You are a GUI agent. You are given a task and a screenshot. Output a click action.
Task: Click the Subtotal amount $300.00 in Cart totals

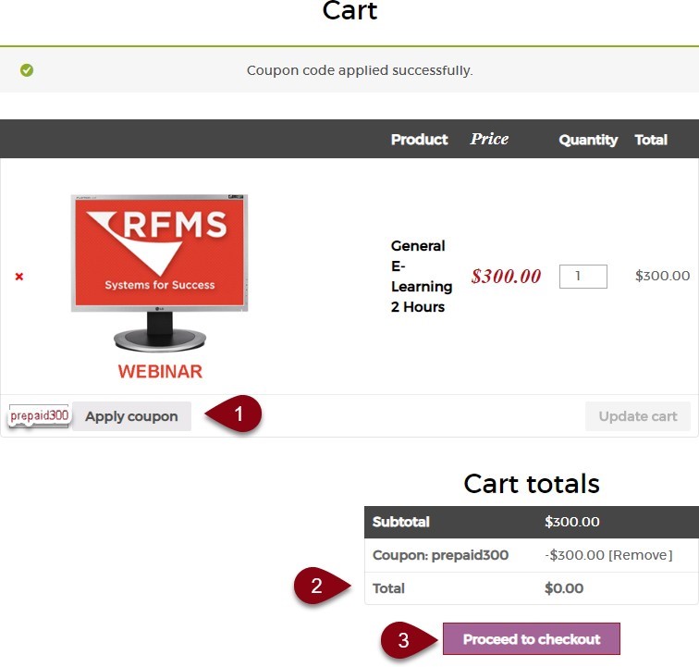[x=572, y=522]
